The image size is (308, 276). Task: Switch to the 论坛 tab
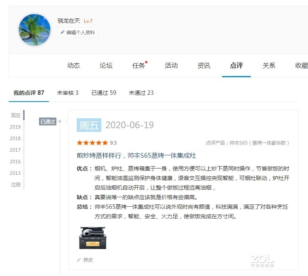pos(106,65)
